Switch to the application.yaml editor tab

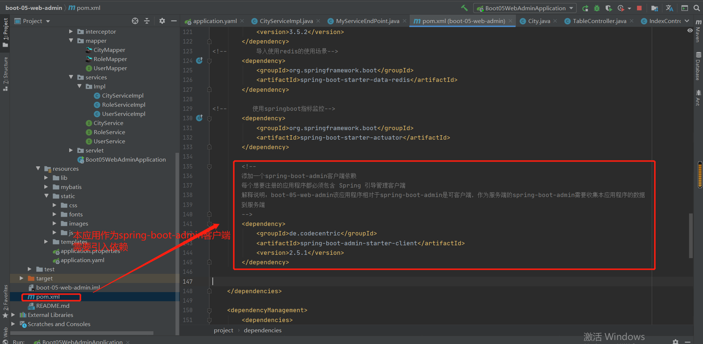click(x=215, y=21)
